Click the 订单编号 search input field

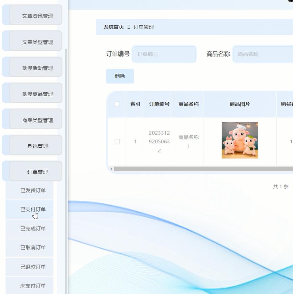[164, 54]
